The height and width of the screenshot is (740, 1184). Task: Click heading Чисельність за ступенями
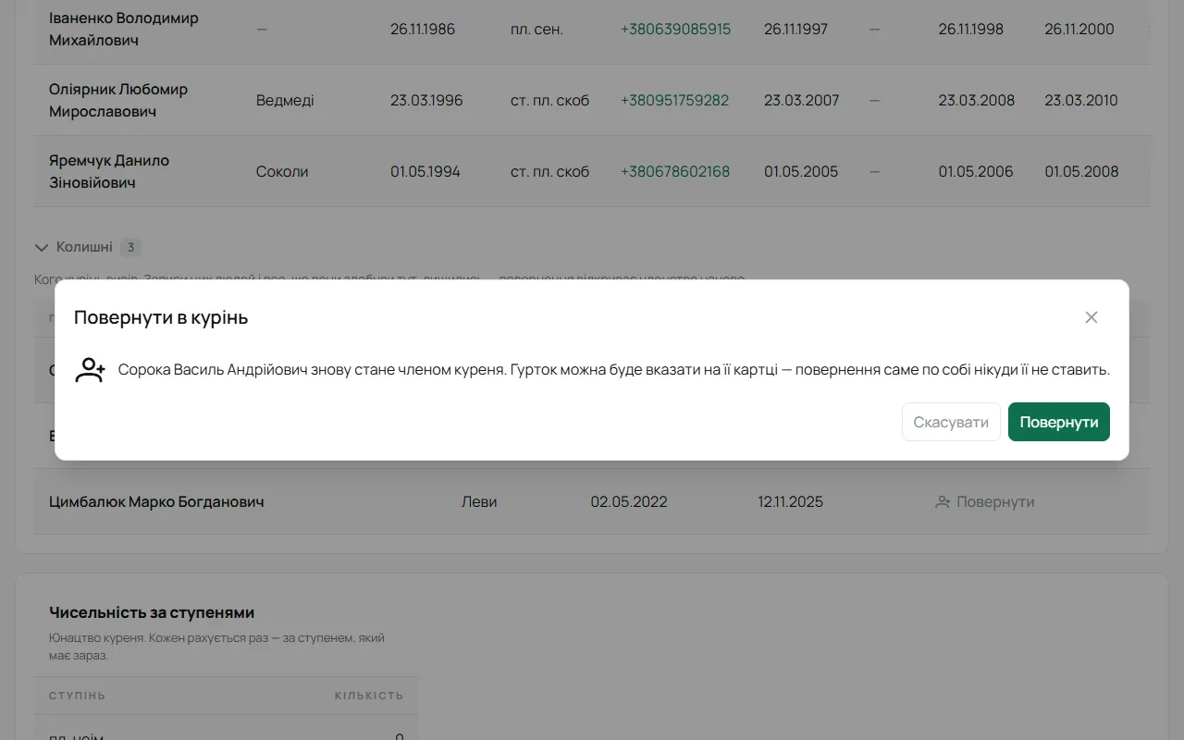click(152, 612)
